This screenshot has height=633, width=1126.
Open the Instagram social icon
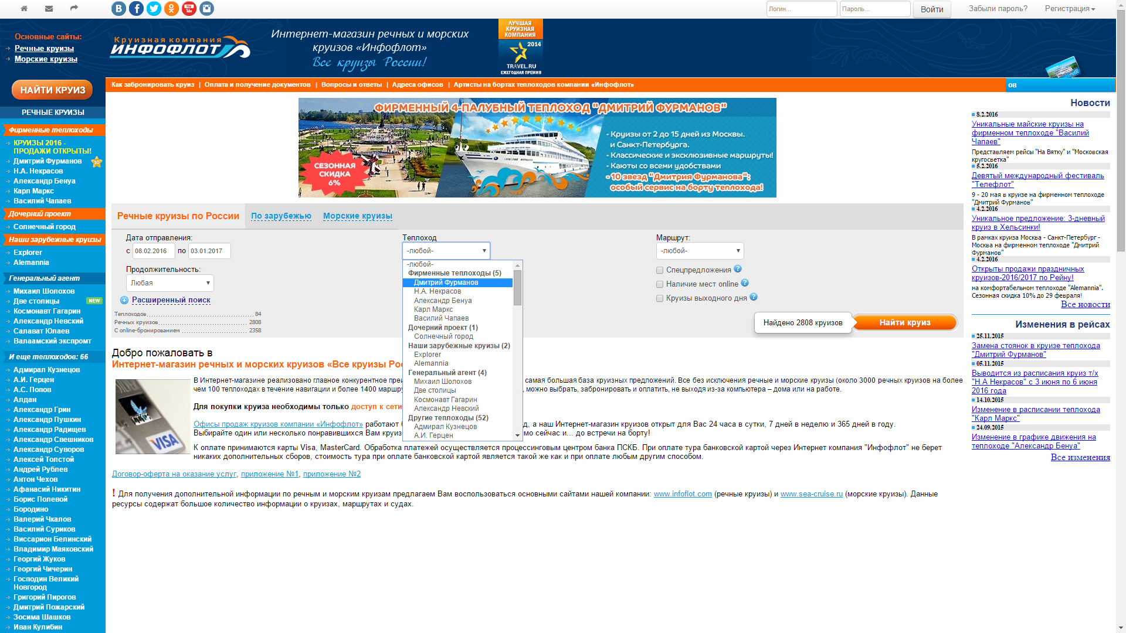206,8
